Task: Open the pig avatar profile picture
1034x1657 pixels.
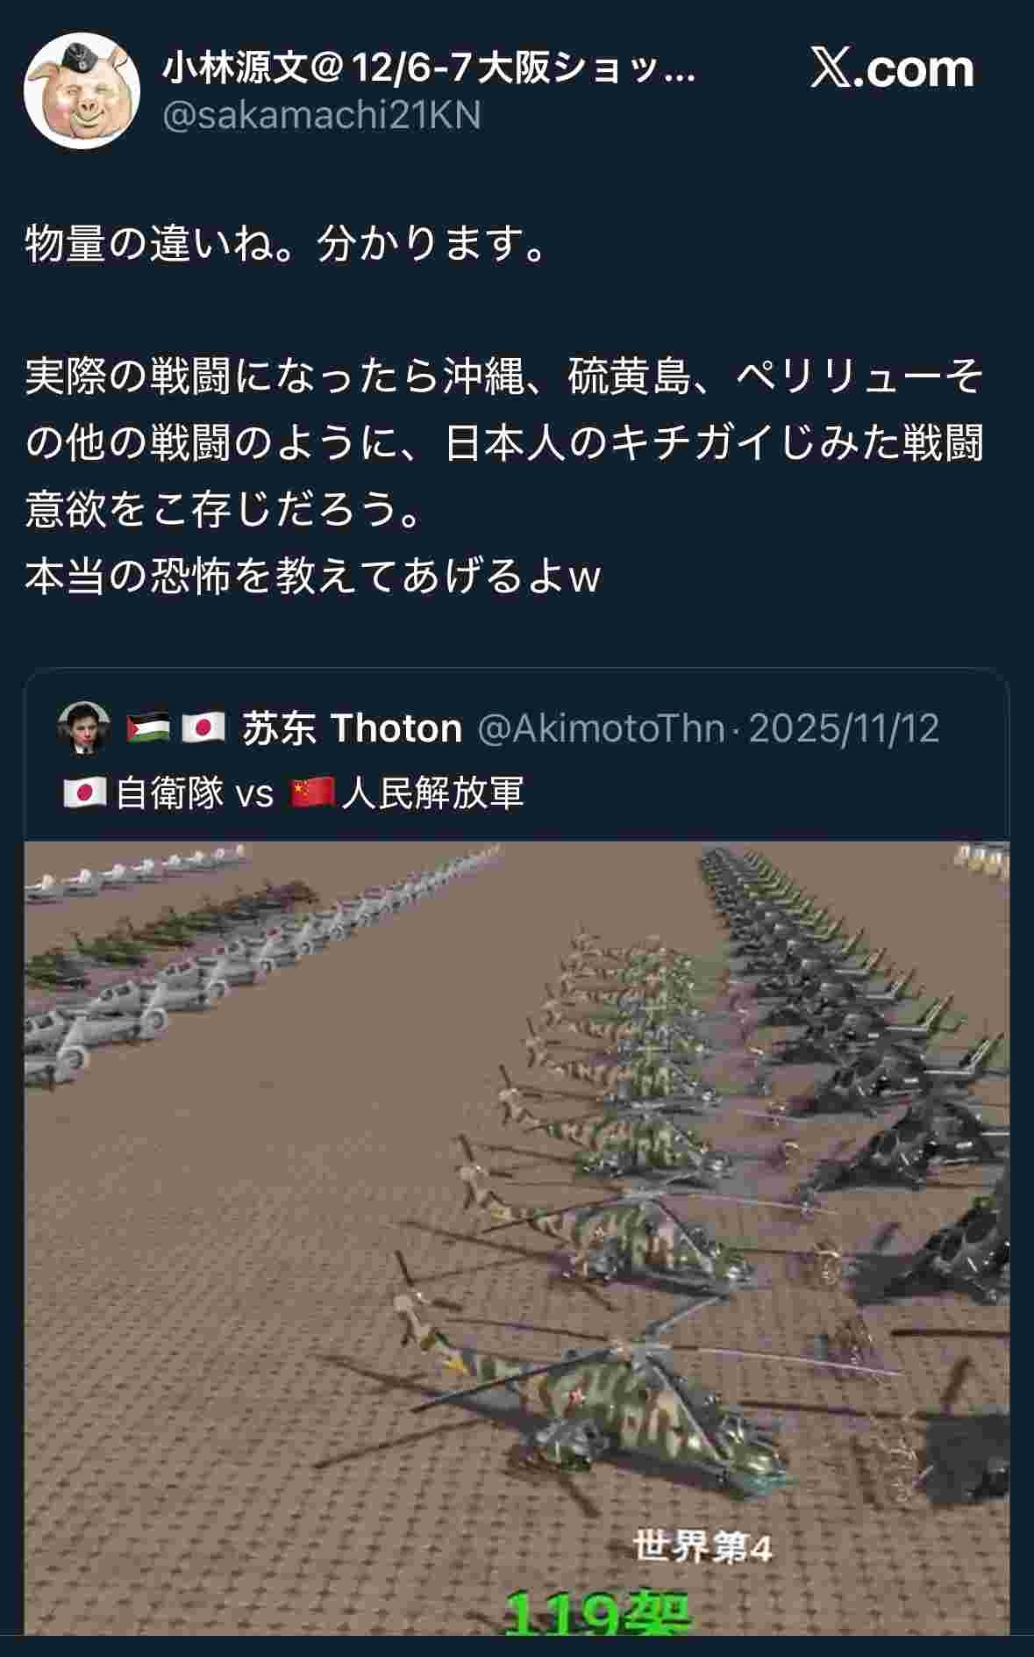Action: 82,90
